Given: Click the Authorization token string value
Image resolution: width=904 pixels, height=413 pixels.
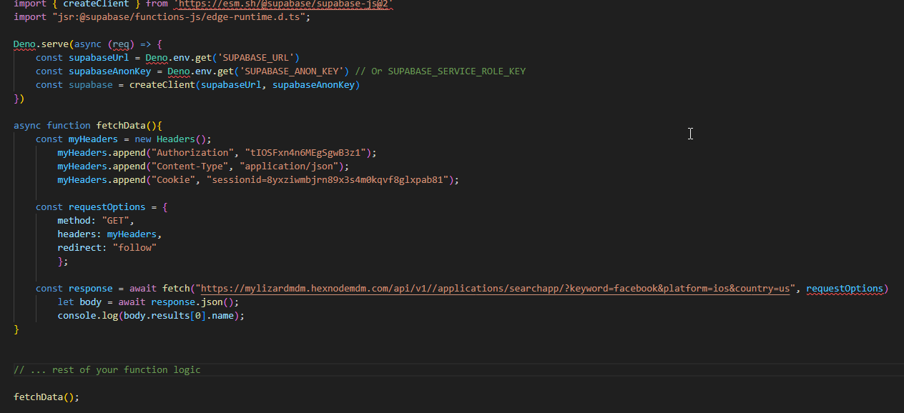Looking at the screenshot, I should (305, 153).
